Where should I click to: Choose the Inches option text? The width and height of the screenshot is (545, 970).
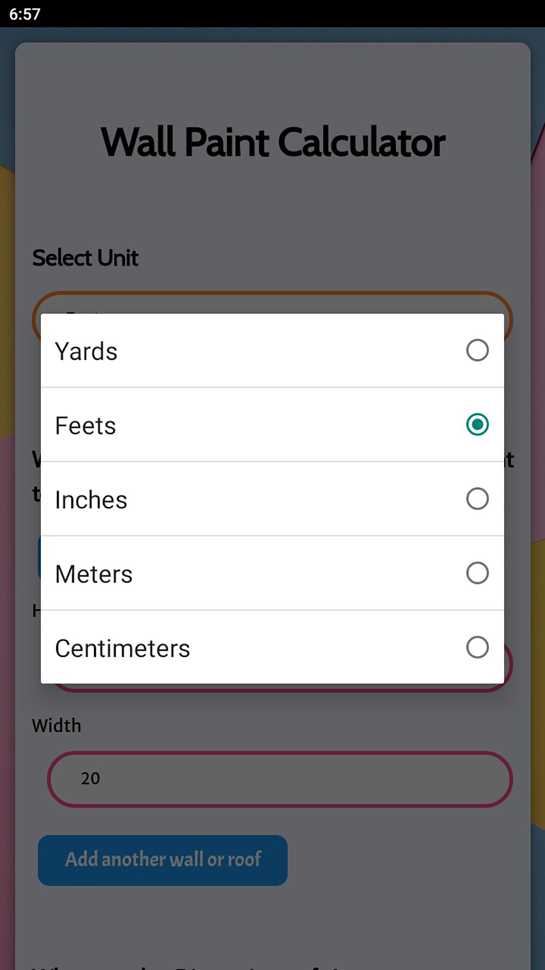[x=91, y=500]
